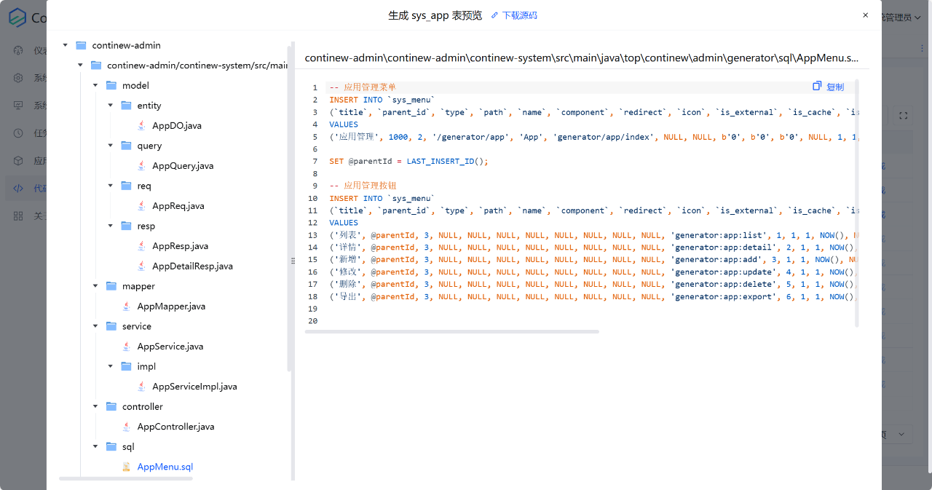The image size is (932, 490).
Task: Click the dashboard icon in the background sidebar
Action: [x=18, y=50]
